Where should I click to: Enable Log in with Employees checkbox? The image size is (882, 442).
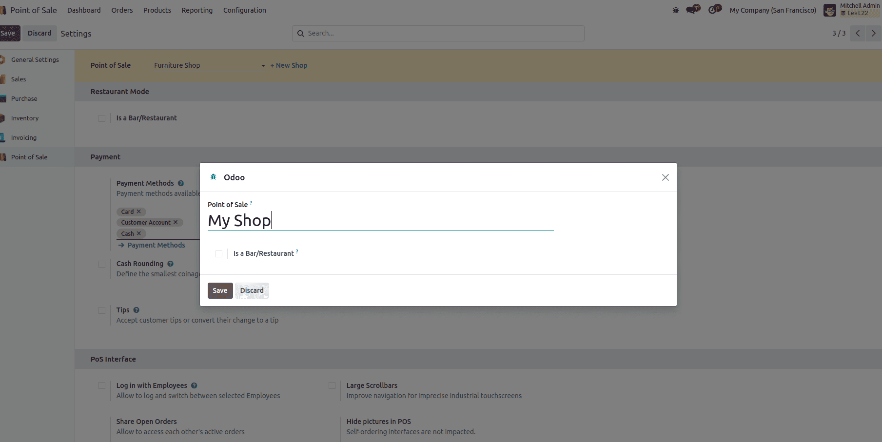(x=102, y=386)
